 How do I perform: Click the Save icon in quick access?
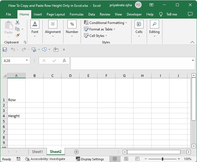pos(5,50)
